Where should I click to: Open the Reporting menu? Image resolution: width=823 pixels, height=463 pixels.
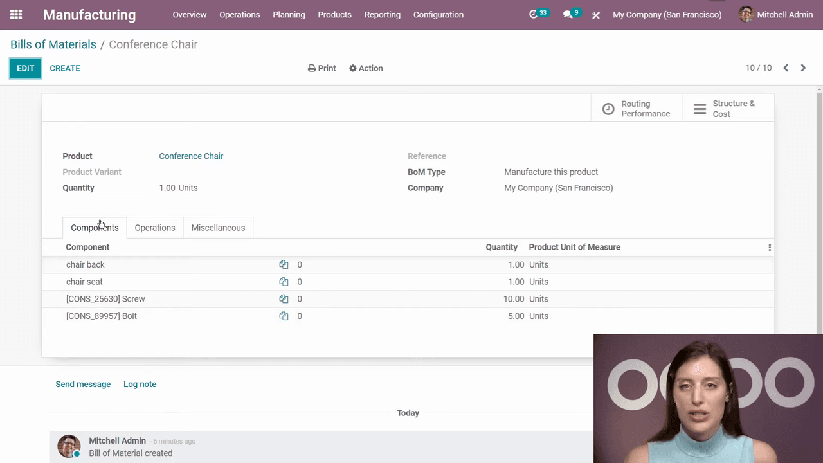coord(382,15)
